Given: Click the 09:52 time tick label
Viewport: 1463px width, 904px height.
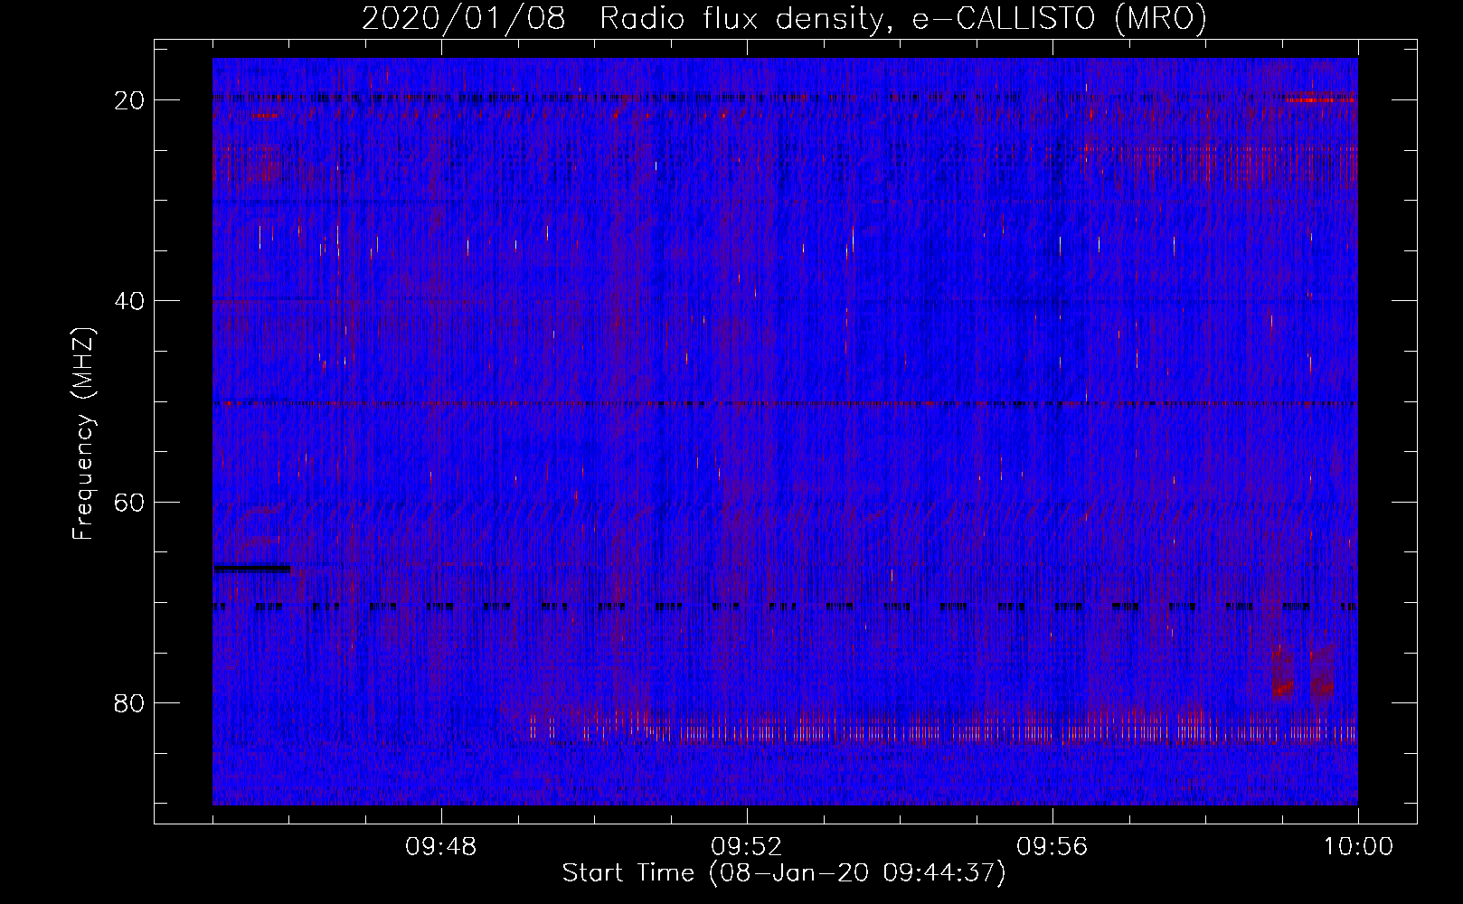Looking at the screenshot, I should (x=747, y=847).
